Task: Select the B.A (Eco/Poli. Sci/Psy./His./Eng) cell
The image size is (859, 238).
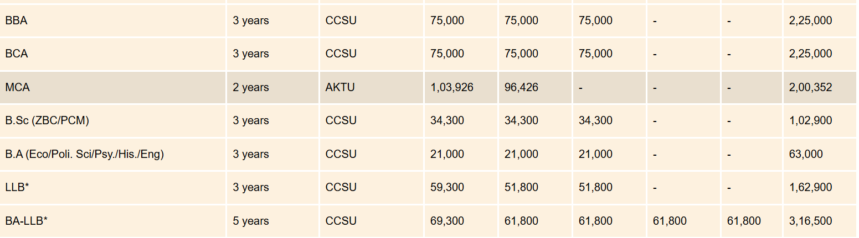Action: (85, 155)
